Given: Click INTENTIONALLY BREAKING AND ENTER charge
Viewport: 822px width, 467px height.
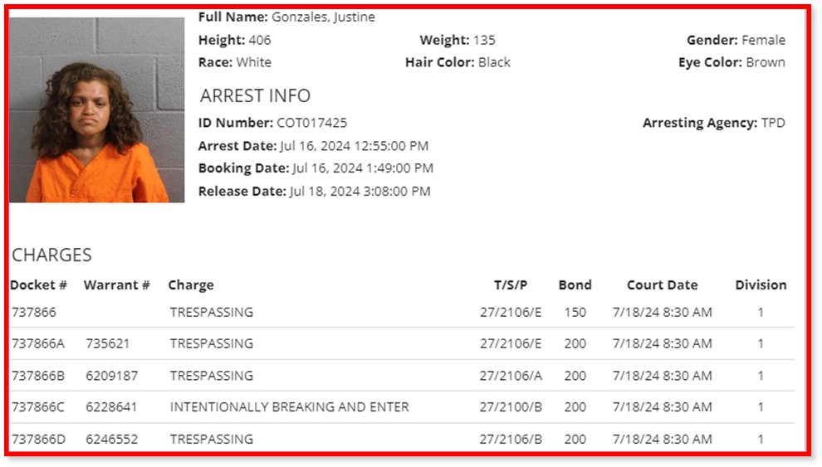Looking at the screenshot, I should (290, 406).
